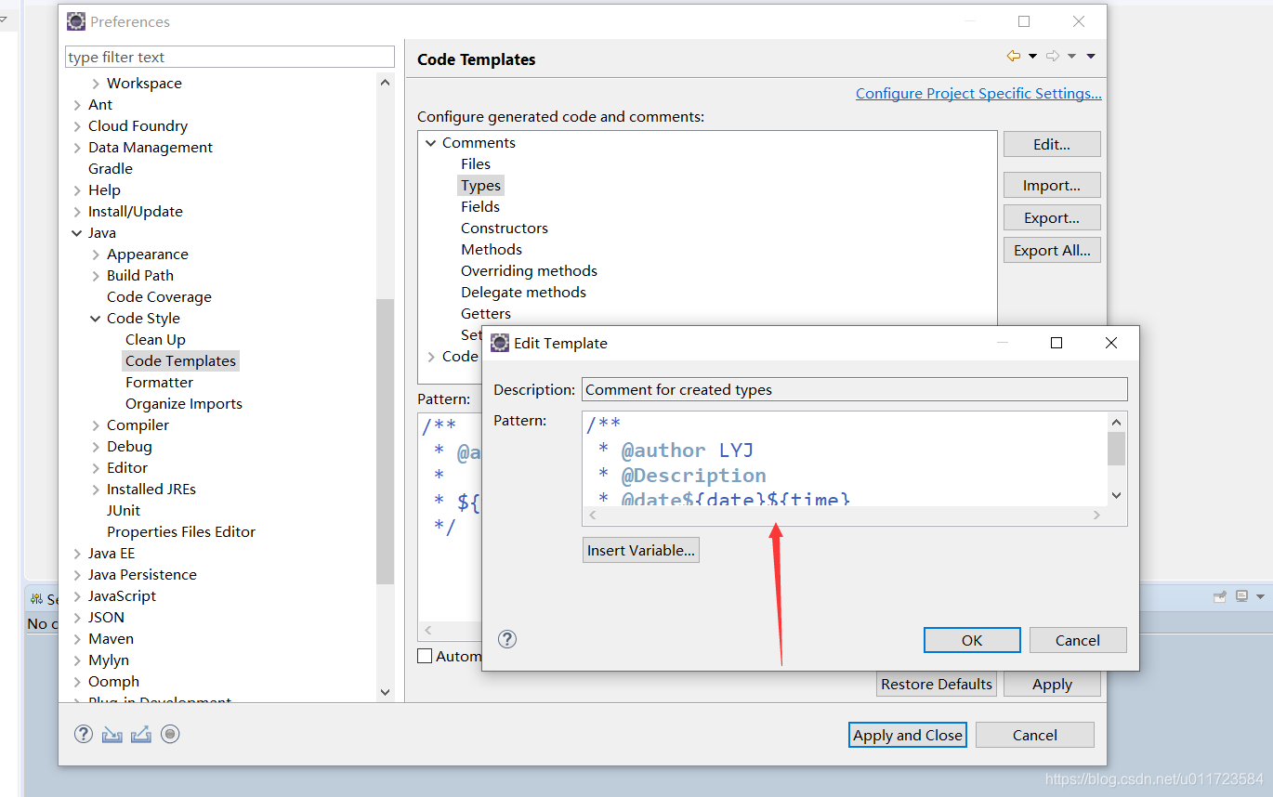Viewport: 1273px width, 797px height.
Task: Select Organize Imports preference page
Action: pos(184,404)
